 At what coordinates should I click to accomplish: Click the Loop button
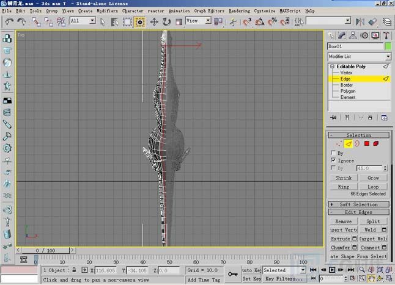pos(373,187)
